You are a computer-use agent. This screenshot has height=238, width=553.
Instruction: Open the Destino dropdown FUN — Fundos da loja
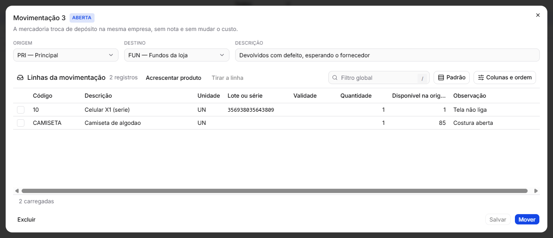(x=177, y=55)
